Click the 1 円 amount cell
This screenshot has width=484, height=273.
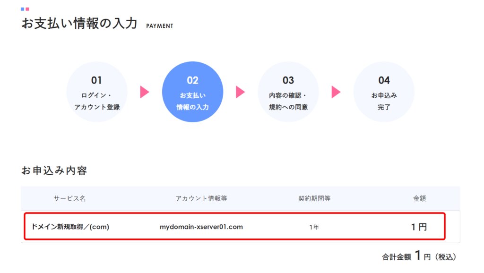(419, 227)
